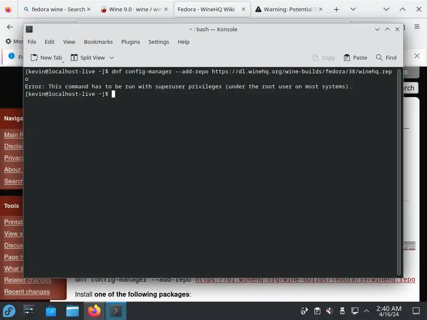427x320 pixels.
Task: Close the 'Warning: Potential' tab
Action: (321, 9)
